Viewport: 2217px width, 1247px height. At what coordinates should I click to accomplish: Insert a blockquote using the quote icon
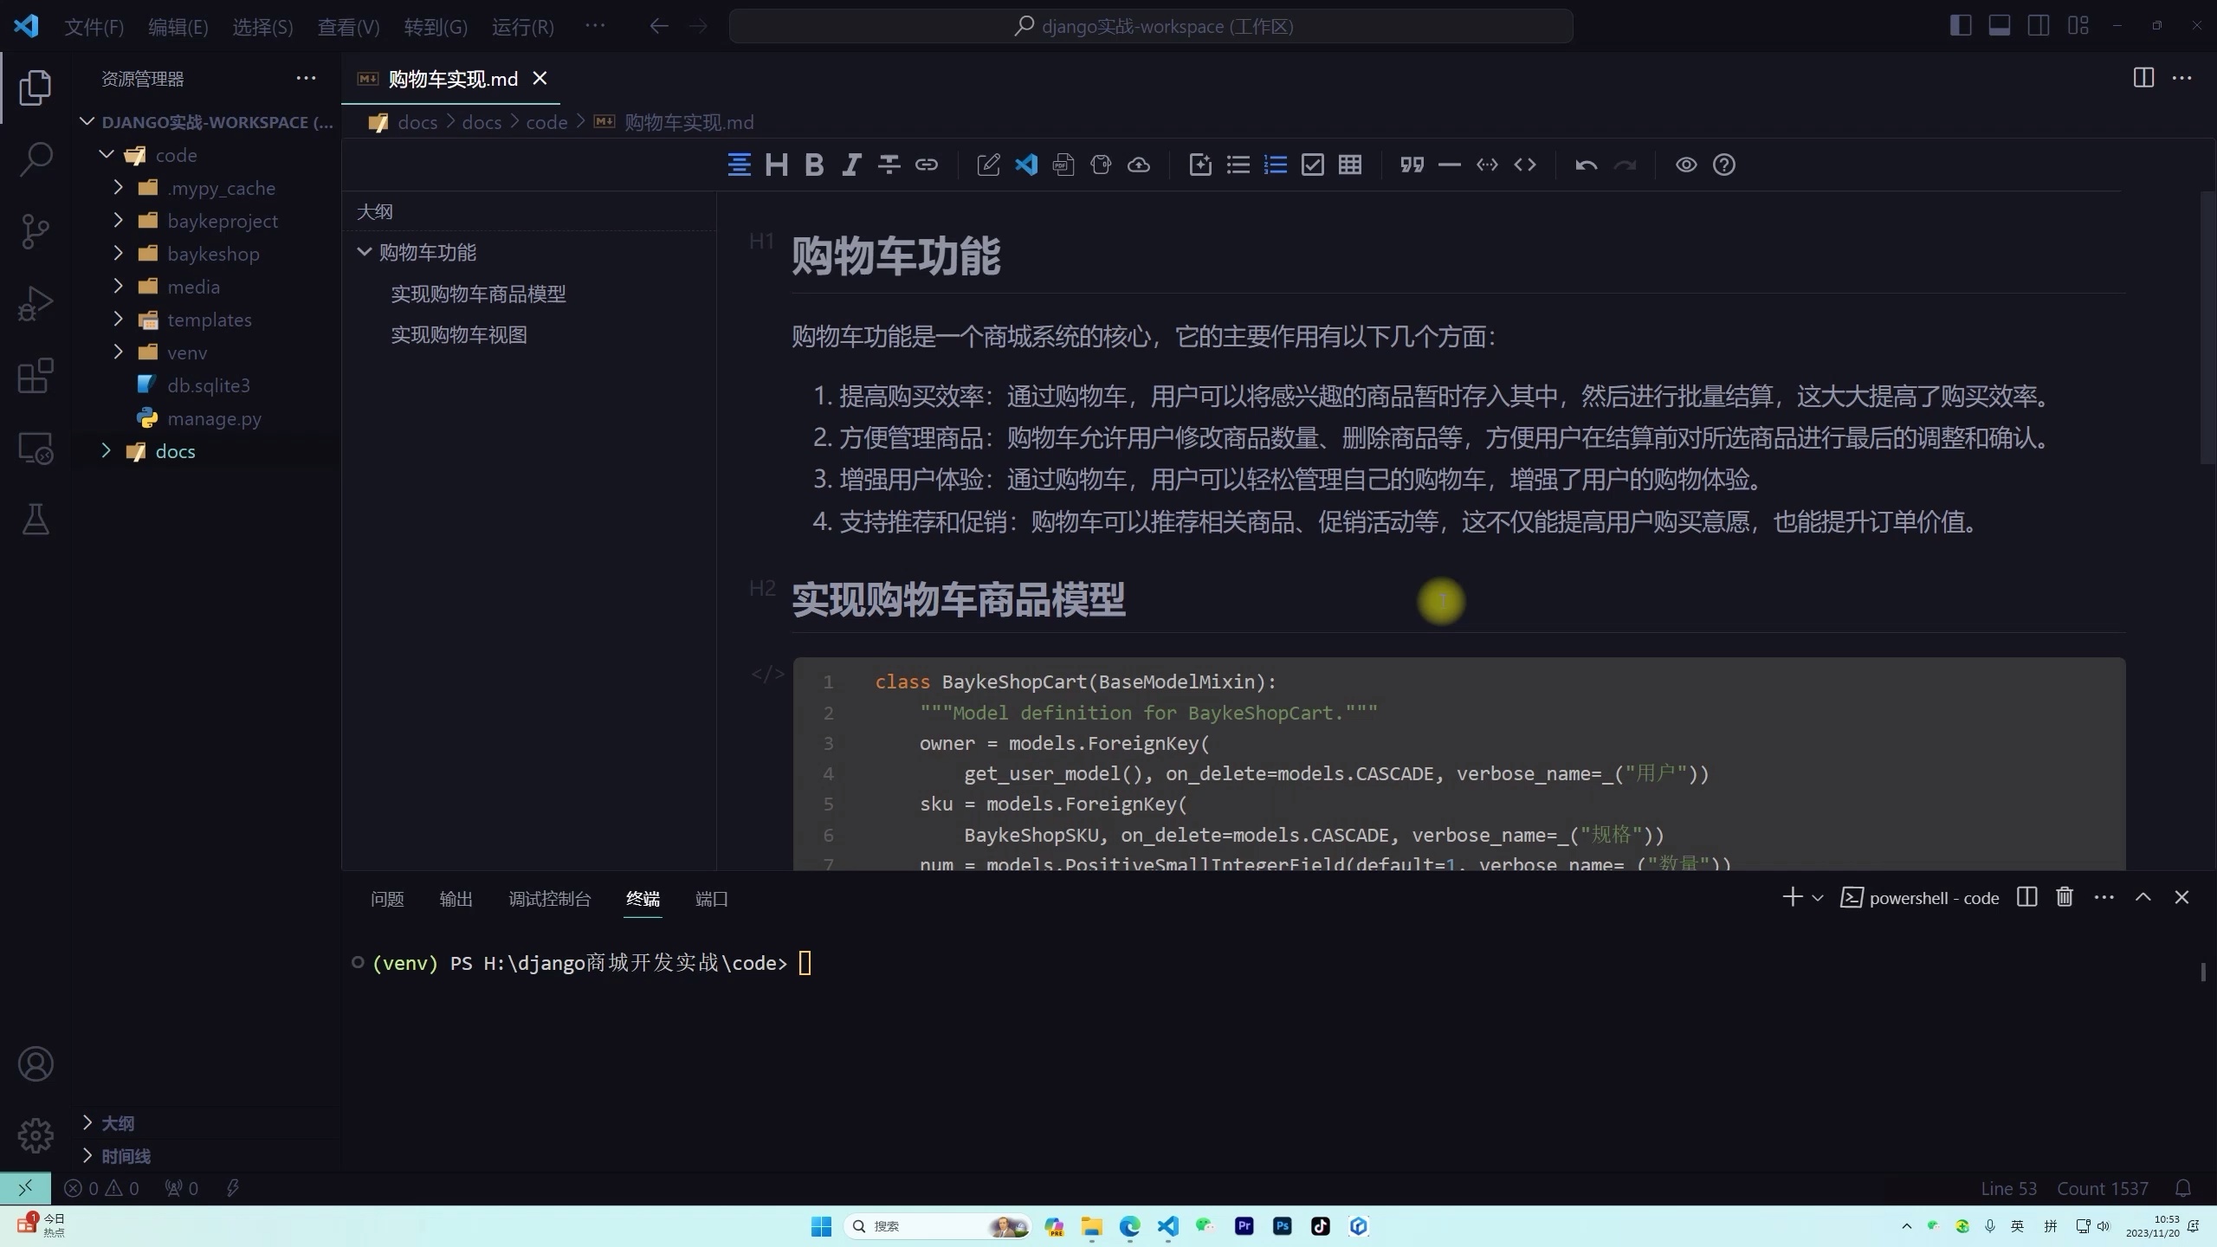(x=1412, y=165)
